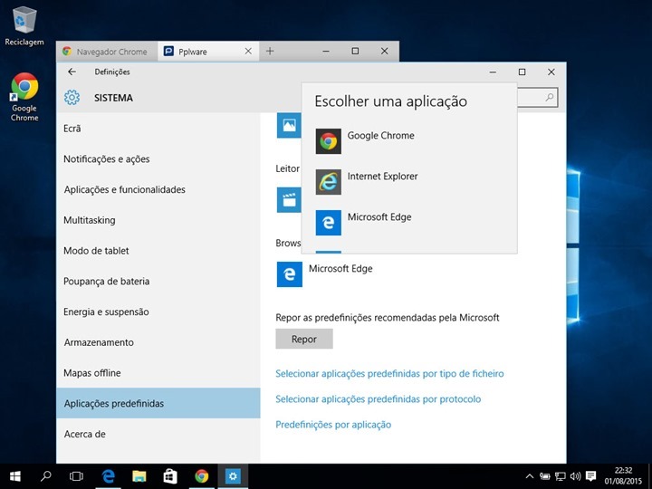This screenshot has height=489, width=652.
Task: Launch Microsoft Edge from the taskbar
Action: pyautogui.click(x=109, y=475)
